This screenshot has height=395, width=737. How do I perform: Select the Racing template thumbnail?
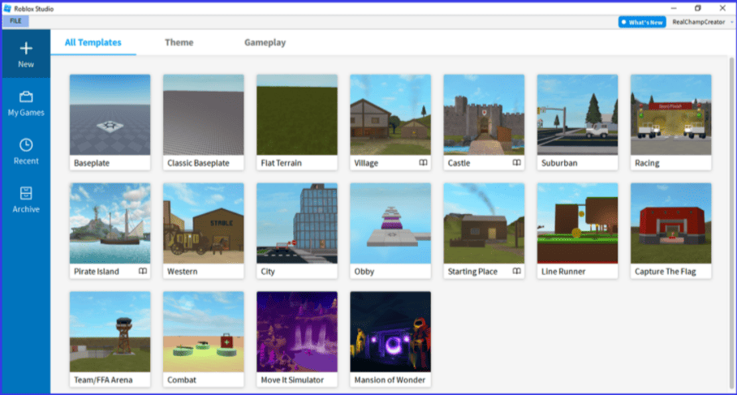(671, 114)
